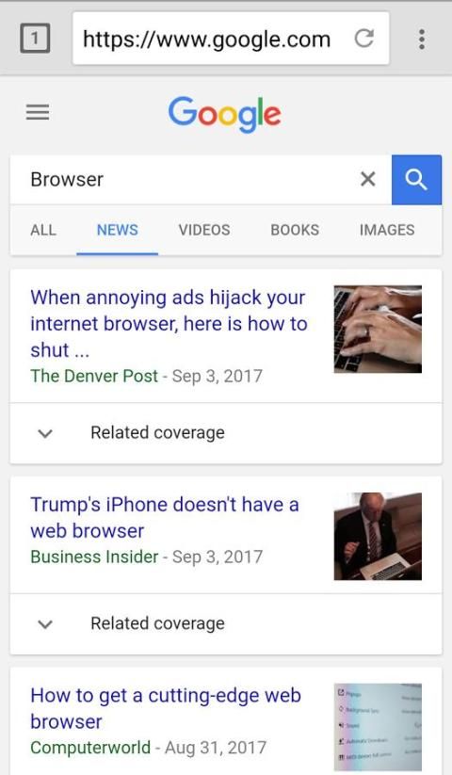The width and height of the screenshot is (452, 775).
Task: Open the annoying ads hijack browser article
Action: pos(169,324)
